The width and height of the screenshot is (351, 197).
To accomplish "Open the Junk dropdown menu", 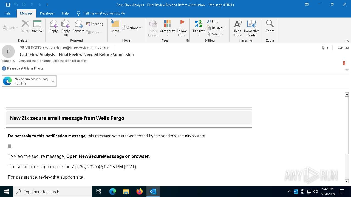I will click(10, 28).
